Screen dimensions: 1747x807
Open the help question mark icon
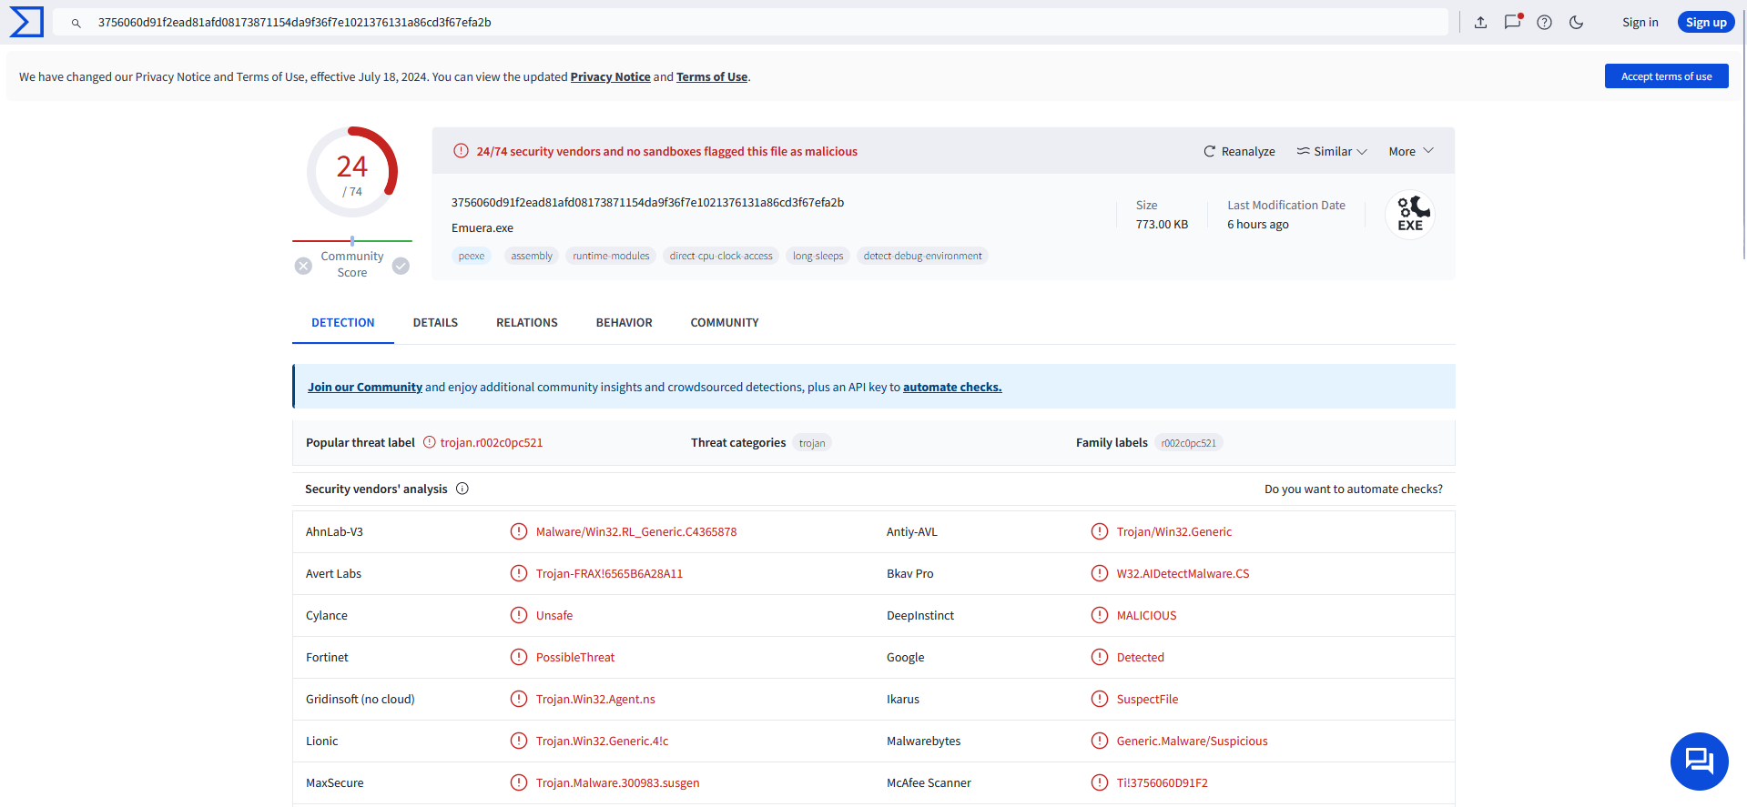[1544, 23]
